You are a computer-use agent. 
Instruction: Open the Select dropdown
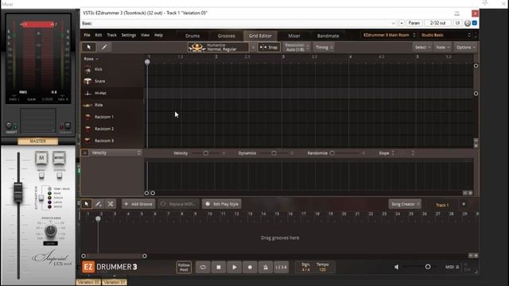[422, 48]
